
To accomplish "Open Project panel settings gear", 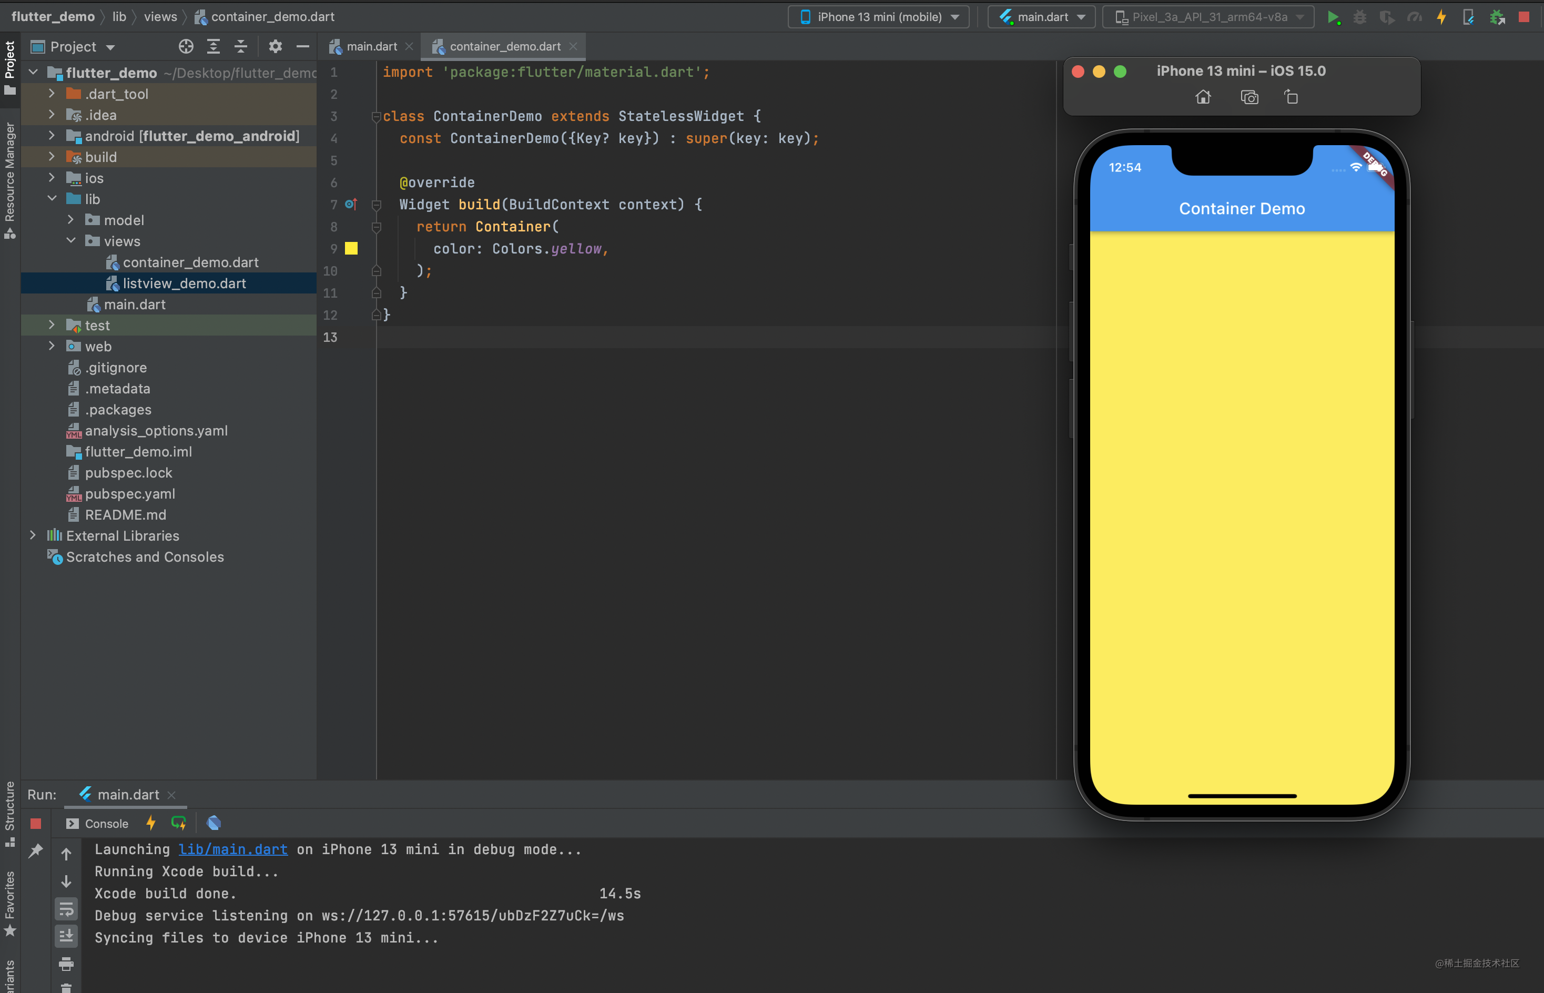I will (x=275, y=46).
